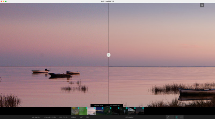Select the dark tree with bird thumbnail
This screenshot has width=215, height=119.
click(108, 111)
